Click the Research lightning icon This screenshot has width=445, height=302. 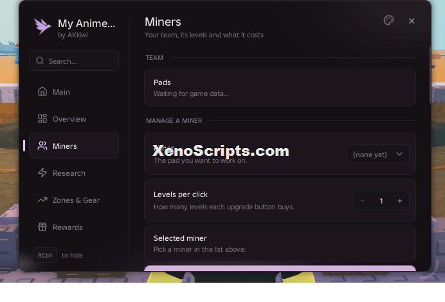pyautogui.click(x=42, y=173)
